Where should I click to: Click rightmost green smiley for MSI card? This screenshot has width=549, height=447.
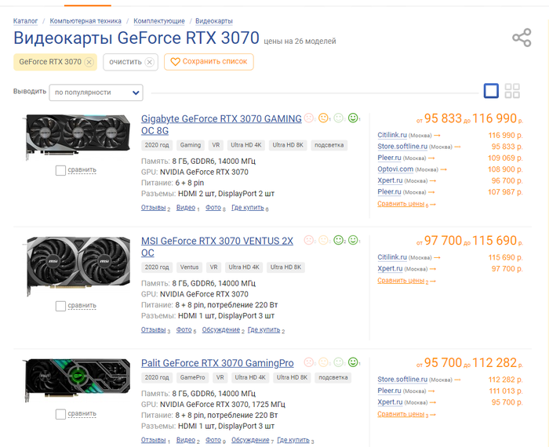point(353,240)
